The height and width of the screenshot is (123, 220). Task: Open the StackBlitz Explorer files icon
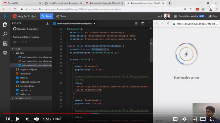(x=5, y=25)
